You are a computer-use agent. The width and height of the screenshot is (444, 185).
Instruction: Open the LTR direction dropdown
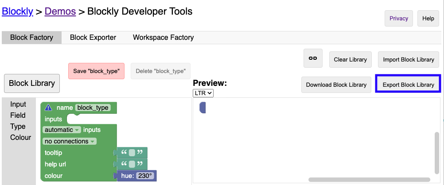tap(203, 93)
